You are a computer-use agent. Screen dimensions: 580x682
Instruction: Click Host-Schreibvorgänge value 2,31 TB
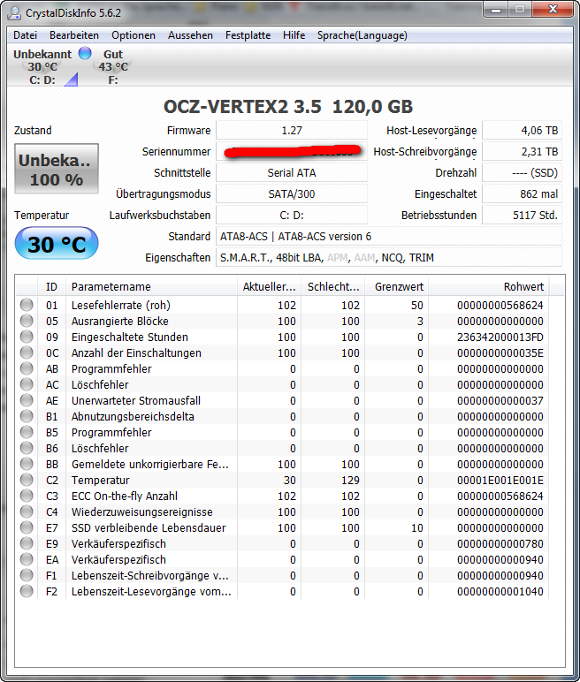tap(522, 152)
